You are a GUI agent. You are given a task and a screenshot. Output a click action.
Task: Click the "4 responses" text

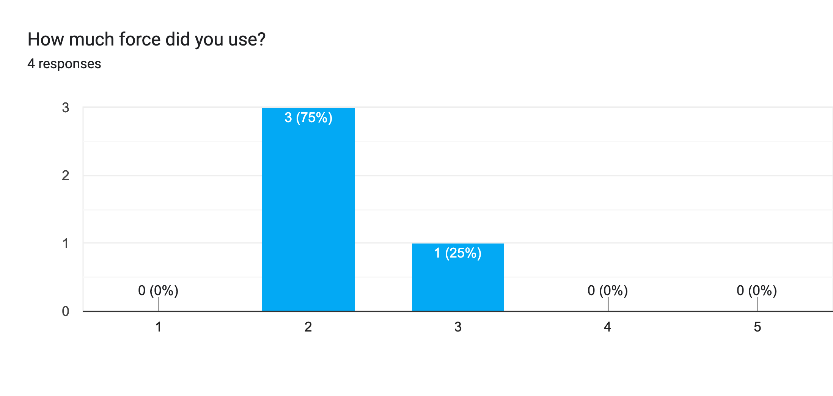click(64, 64)
